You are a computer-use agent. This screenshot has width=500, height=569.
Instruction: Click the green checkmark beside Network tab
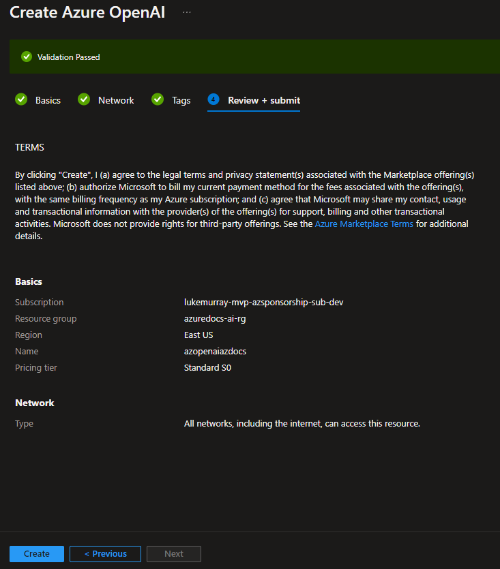click(x=84, y=99)
